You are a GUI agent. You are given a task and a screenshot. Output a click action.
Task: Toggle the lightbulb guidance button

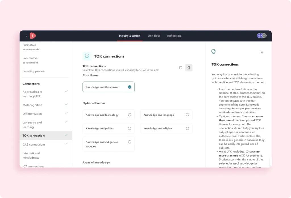coord(189,68)
